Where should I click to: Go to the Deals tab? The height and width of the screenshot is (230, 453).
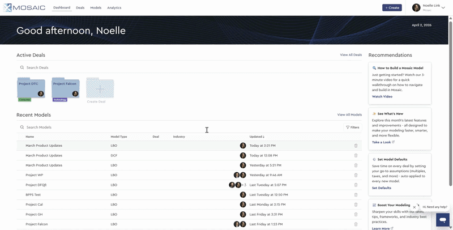pyautogui.click(x=80, y=8)
